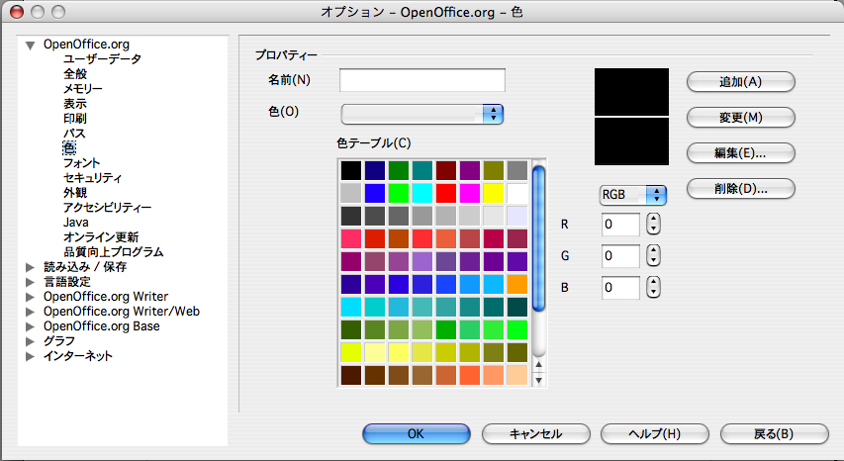The image size is (844, 461).
Task: Open the 編集(E)... color editor
Action: coord(741,152)
